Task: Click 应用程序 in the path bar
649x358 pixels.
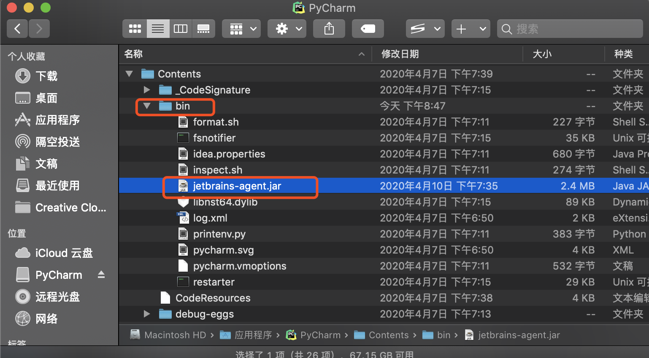Action: 246,335
